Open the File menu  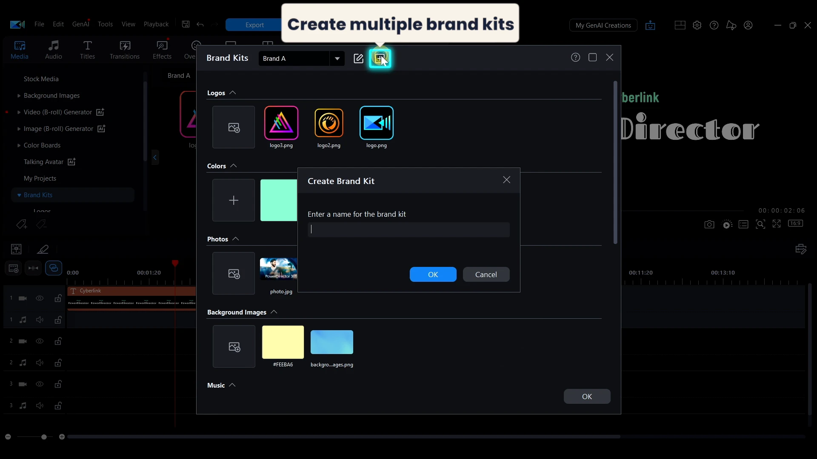pyautogui.click(x=39, y=24)
